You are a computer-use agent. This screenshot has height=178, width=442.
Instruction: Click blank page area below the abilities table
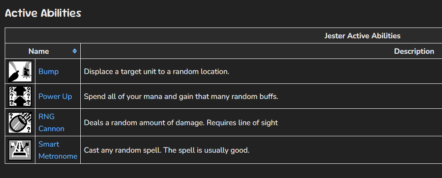click(x=221, y=171)
